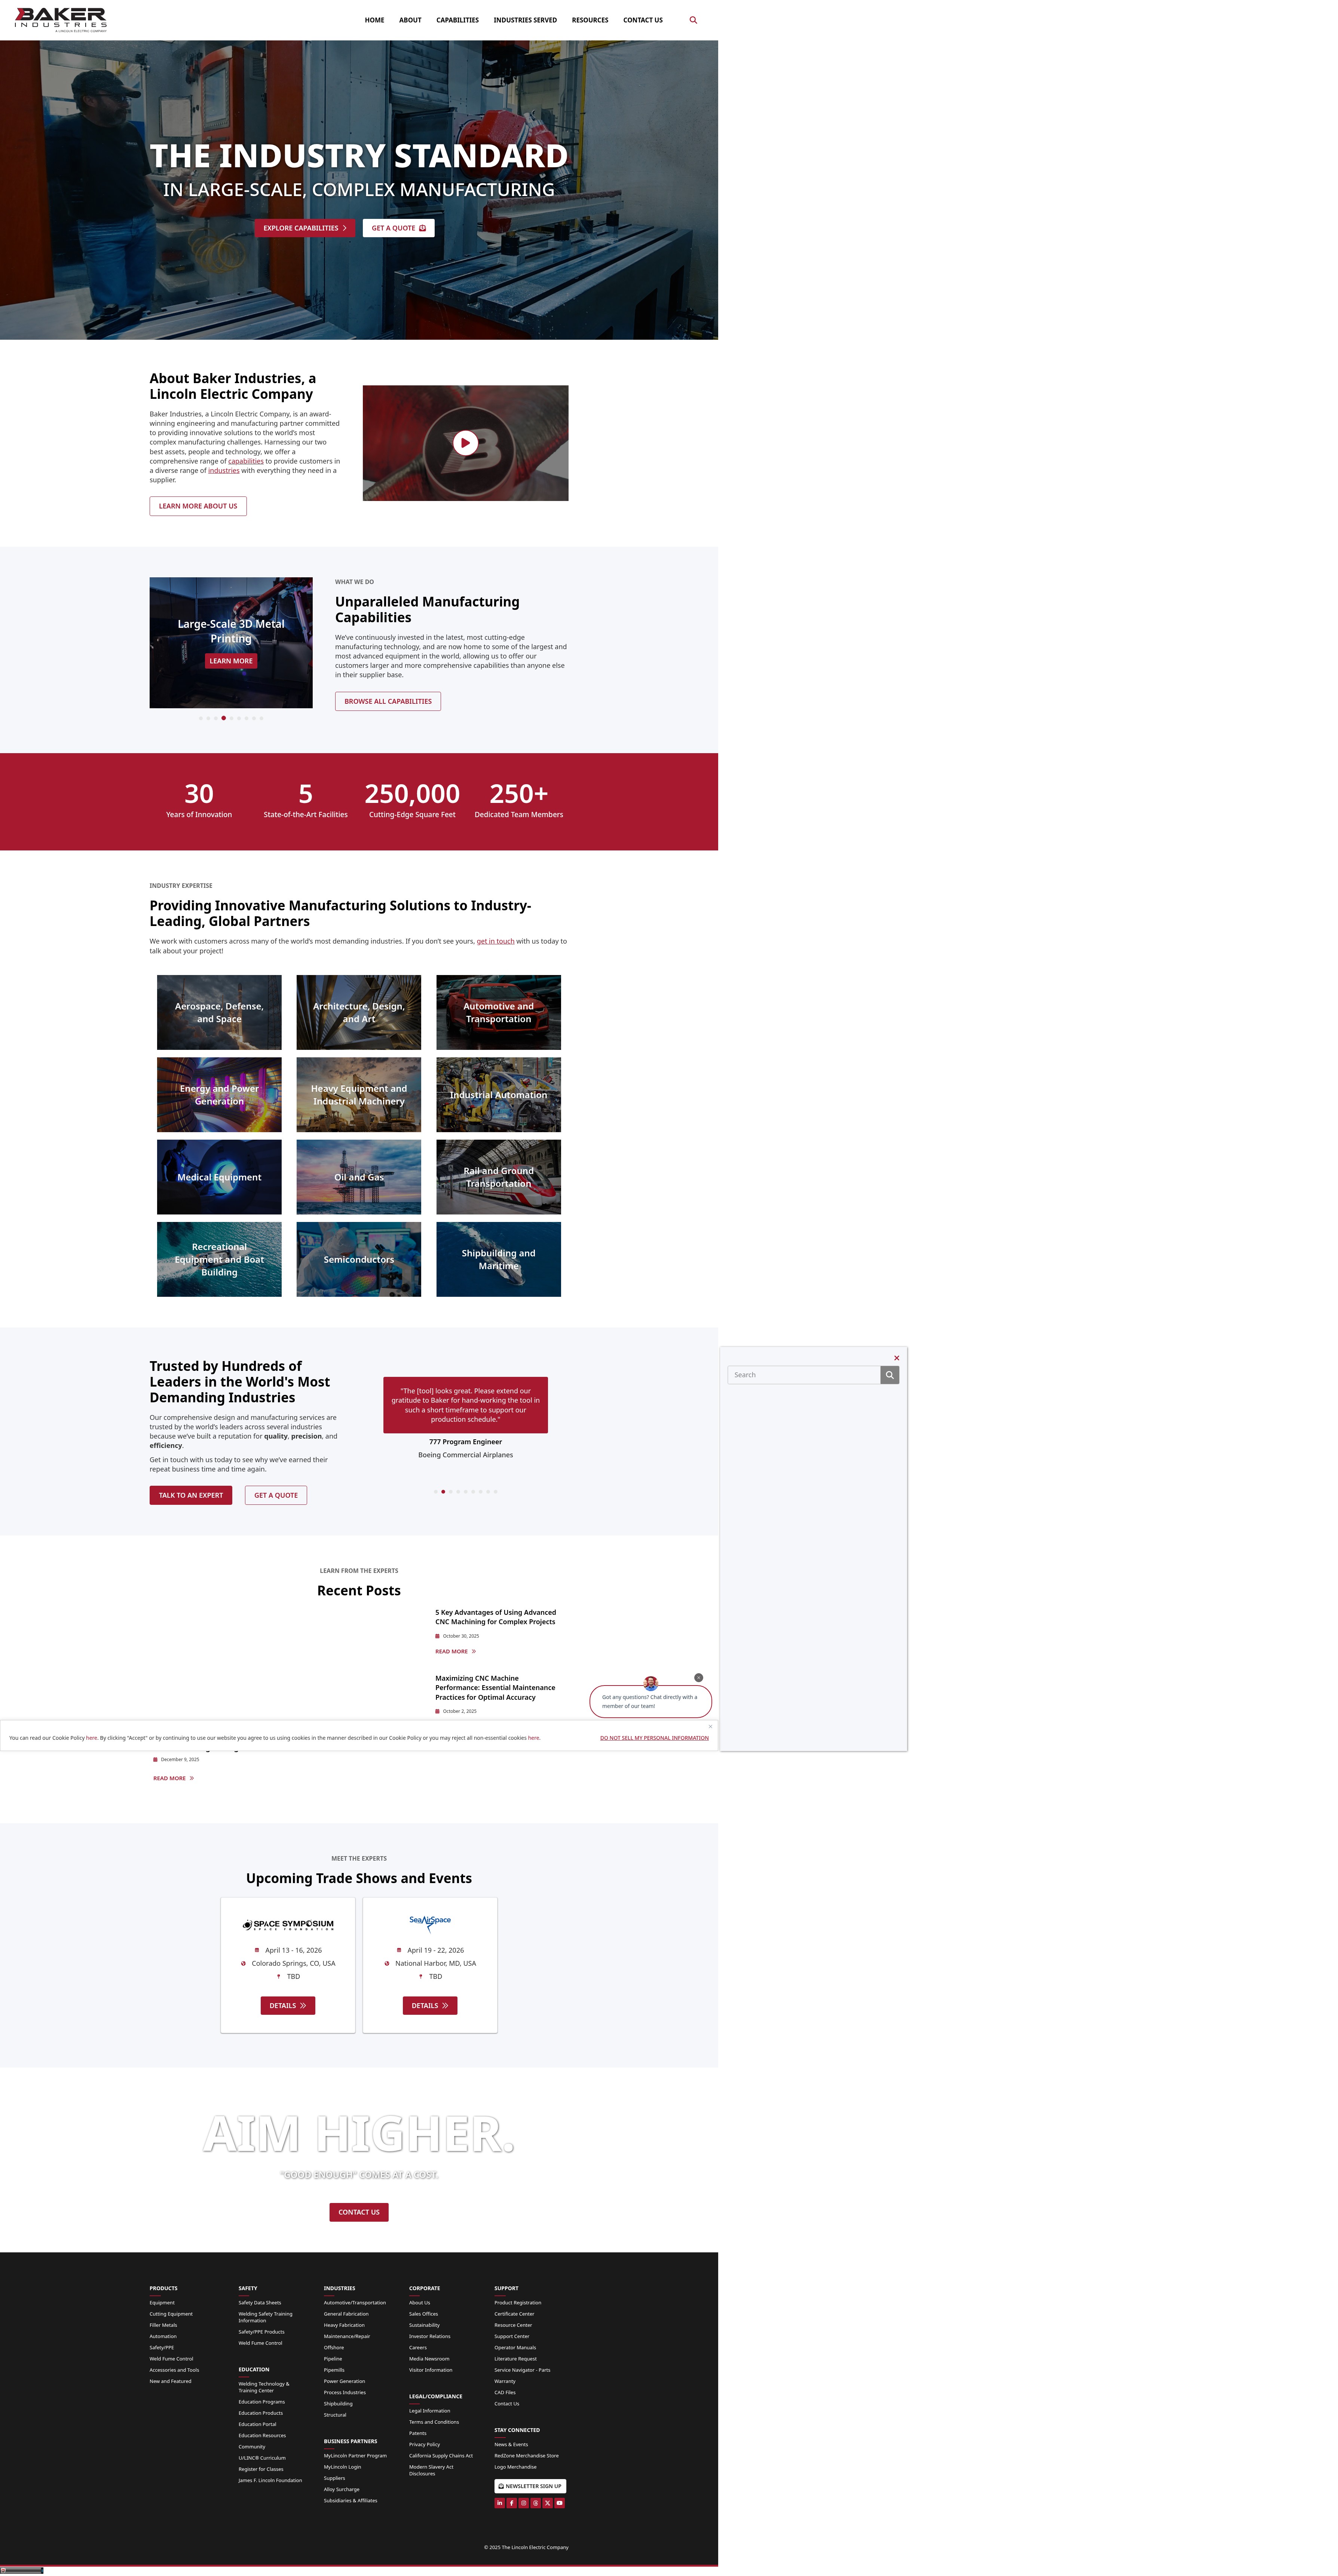
Task: Open the Capabilities menu item
Action: tap(457, 20)
